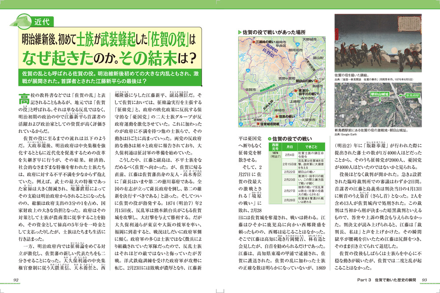
Task: Click the green 新鳥栖駅 label on the aerial photo
Action: click(x=413, y=95)
